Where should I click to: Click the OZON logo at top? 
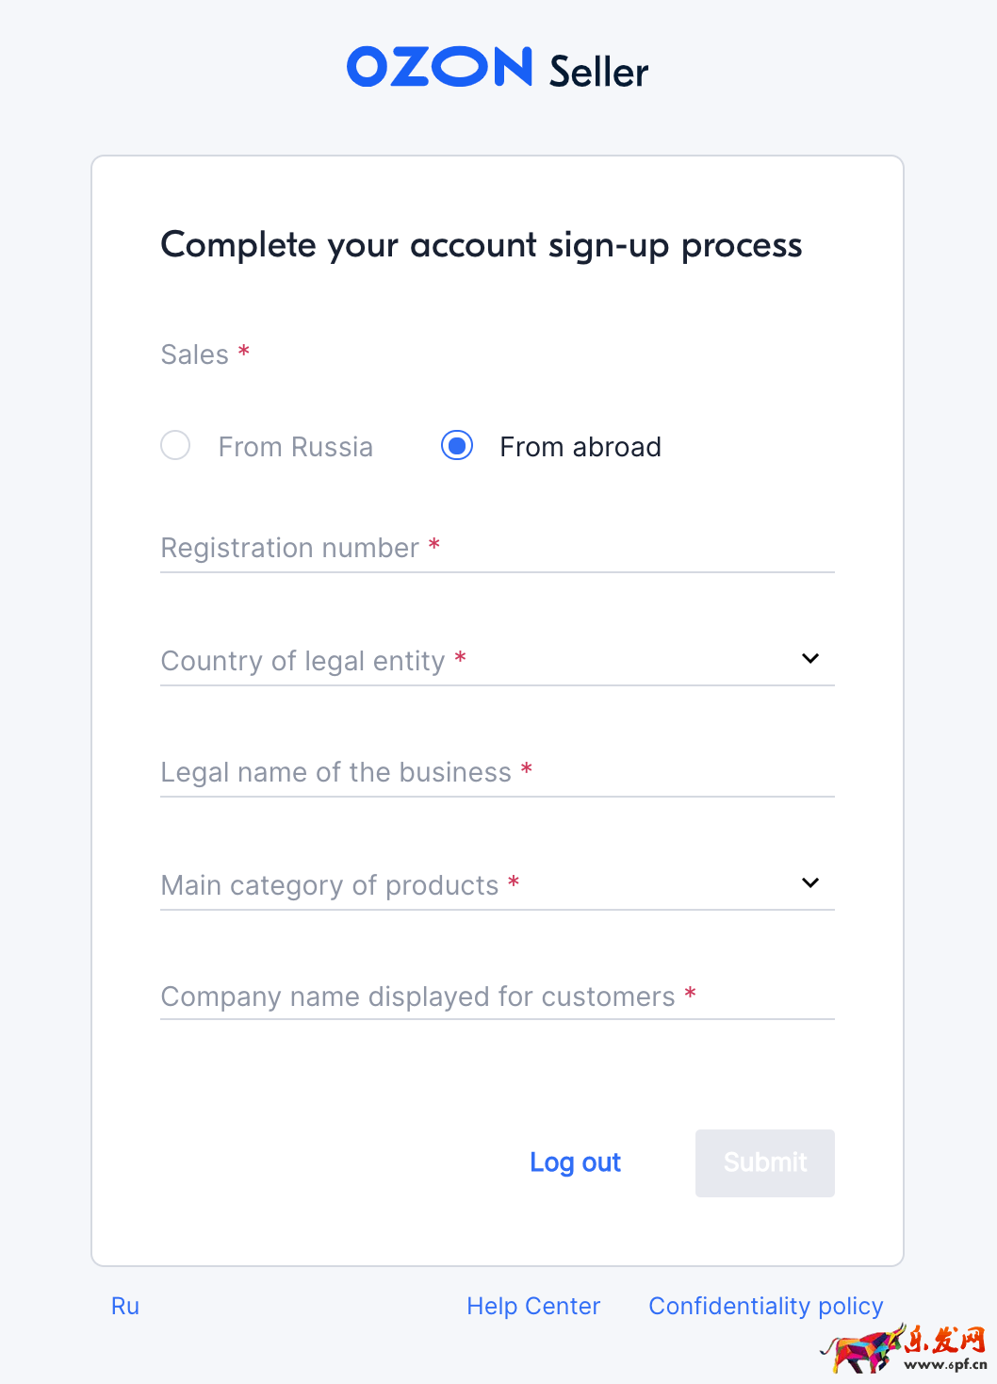point(439,68)
